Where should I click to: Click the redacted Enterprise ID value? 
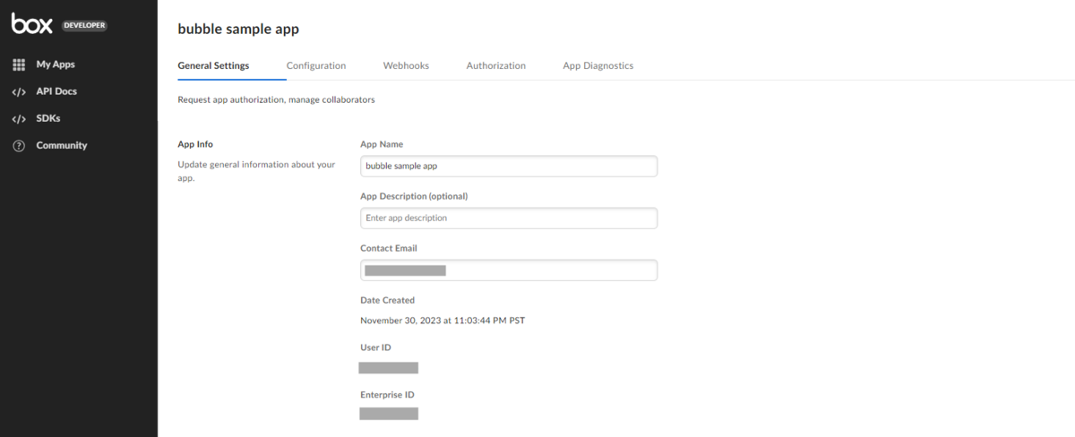pyautogui.click(x=389, y=414)
